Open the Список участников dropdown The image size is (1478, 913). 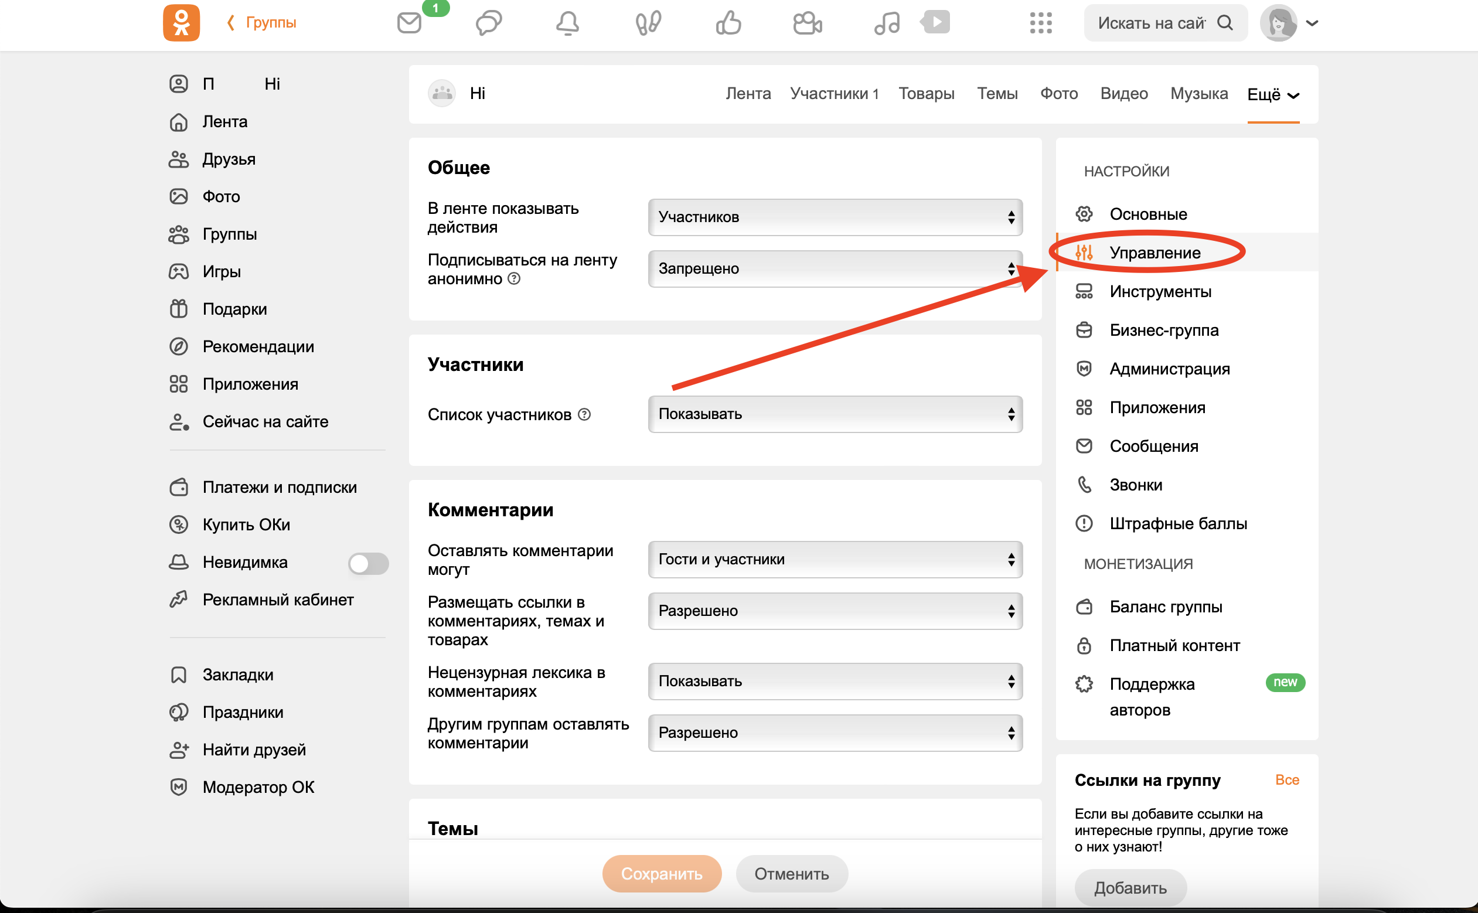835,414
